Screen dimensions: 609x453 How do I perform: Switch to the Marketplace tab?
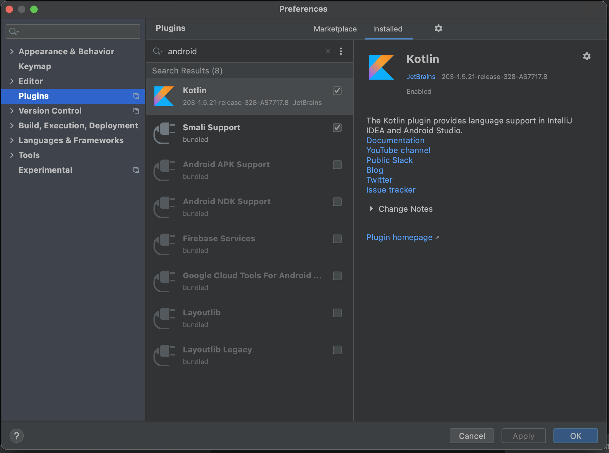(335, 29)
